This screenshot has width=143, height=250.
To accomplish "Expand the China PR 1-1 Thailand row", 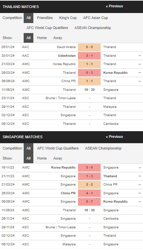I will coord(139,81).
